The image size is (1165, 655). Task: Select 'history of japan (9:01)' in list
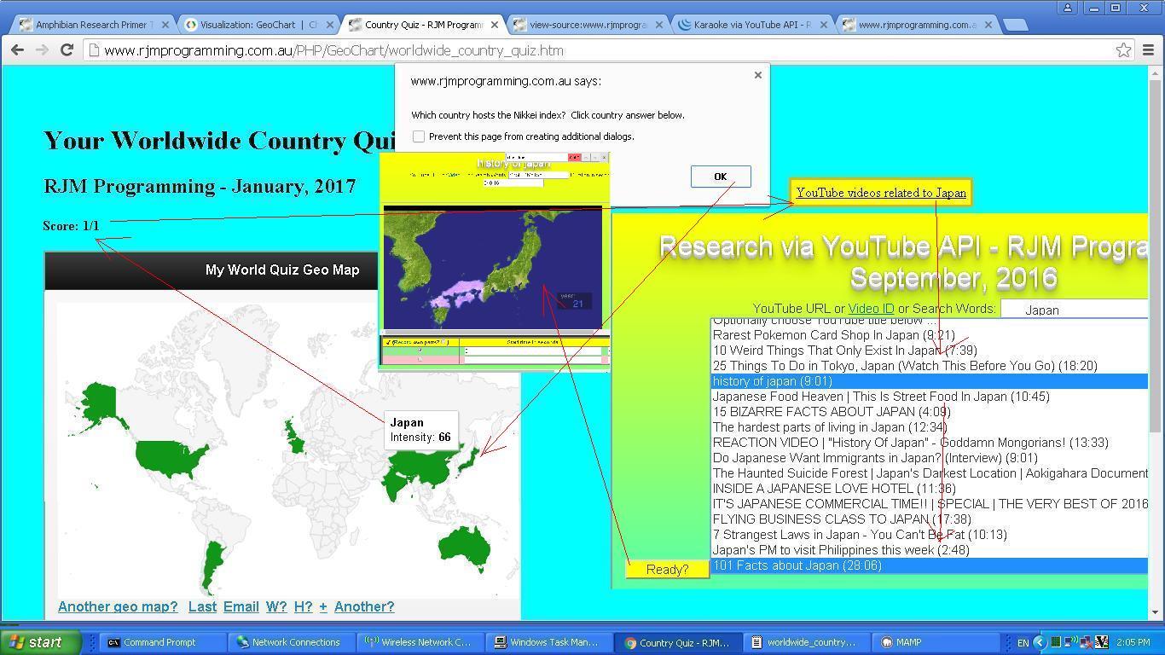coord(930,381)
